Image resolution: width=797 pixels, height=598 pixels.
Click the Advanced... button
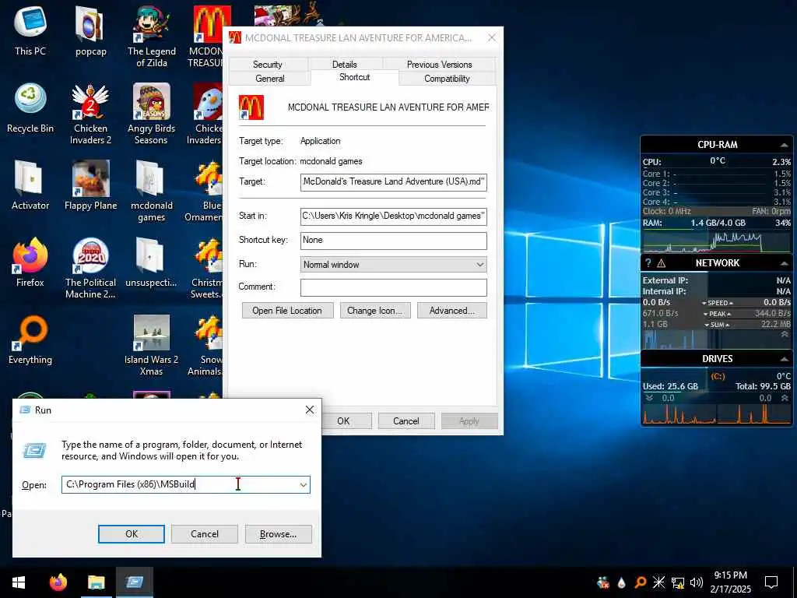click(x=452, y=311)
